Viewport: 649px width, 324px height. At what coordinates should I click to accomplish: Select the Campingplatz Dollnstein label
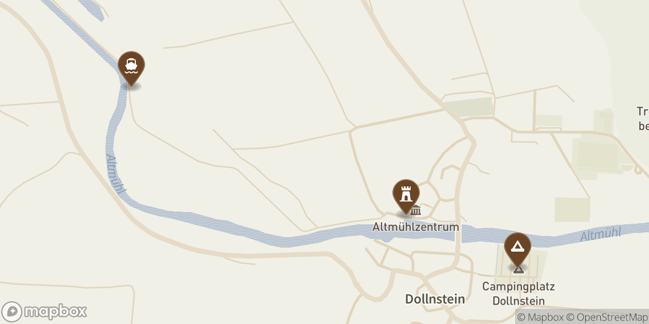tap(518, 294)
